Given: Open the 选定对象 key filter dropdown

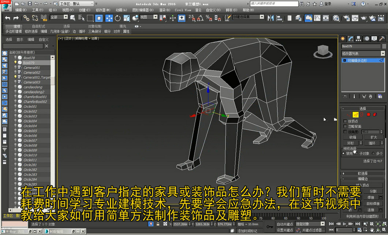Looking at the screenshot, I should [x=310, y=224].
